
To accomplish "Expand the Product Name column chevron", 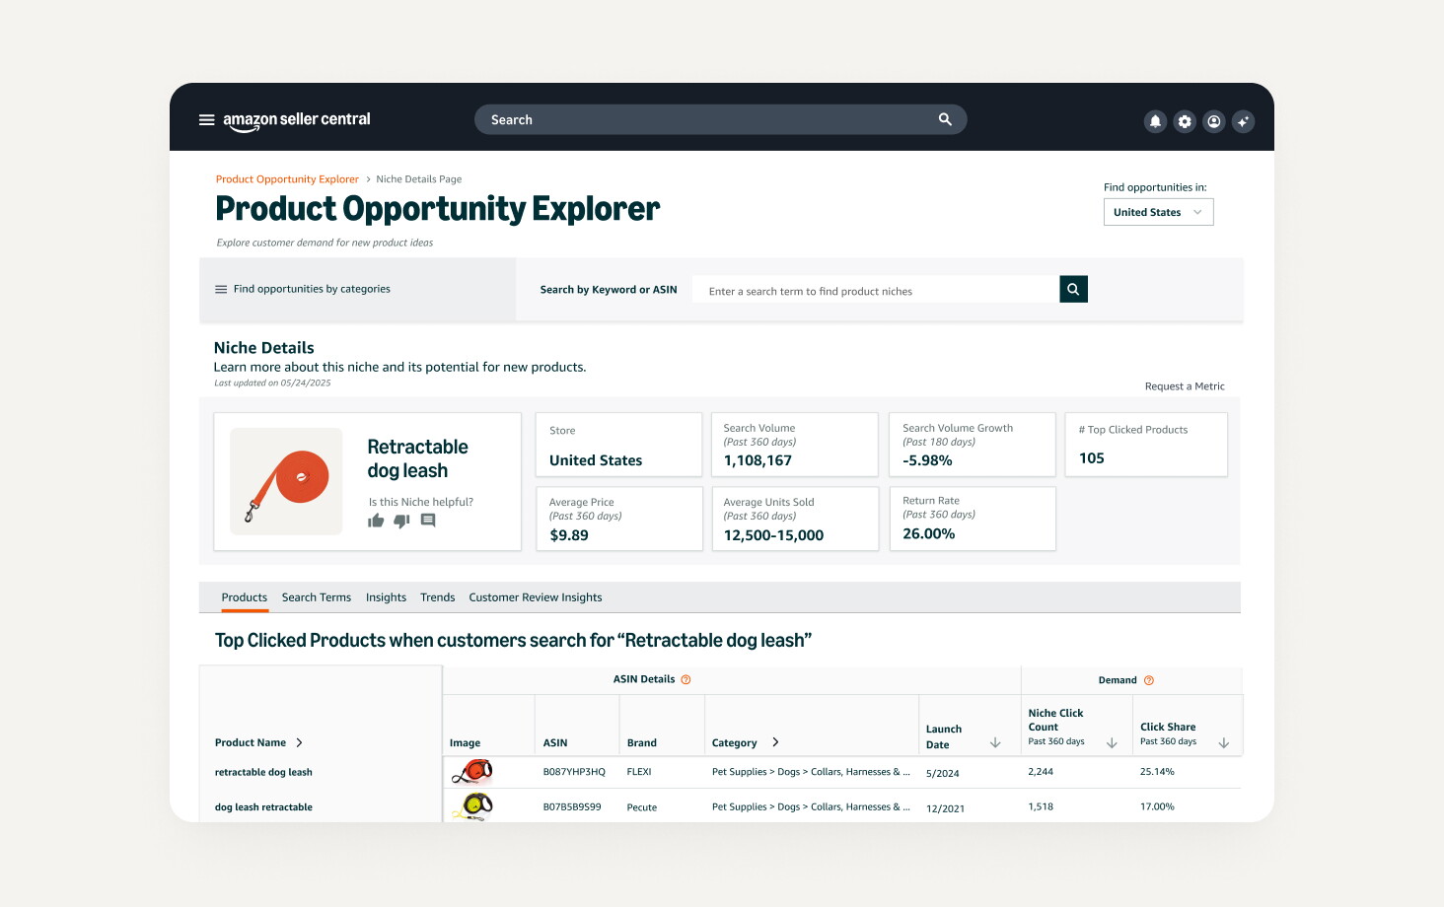I will [299, 742].
